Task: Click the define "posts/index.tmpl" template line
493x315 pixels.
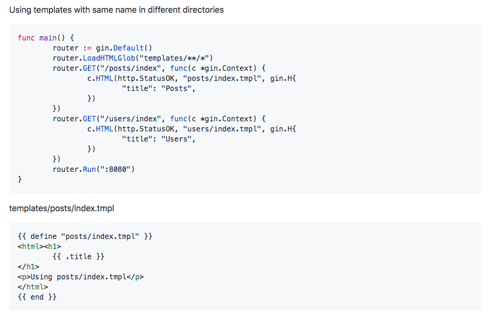Action: click(85, 236)
